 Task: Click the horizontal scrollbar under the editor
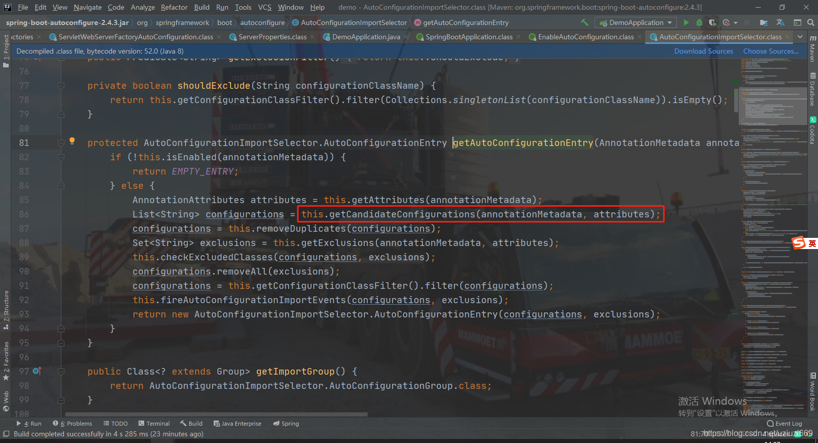pos(216,414)
